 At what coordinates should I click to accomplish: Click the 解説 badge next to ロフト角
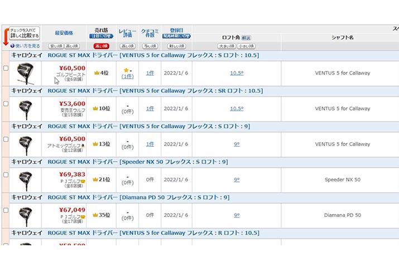246,37
